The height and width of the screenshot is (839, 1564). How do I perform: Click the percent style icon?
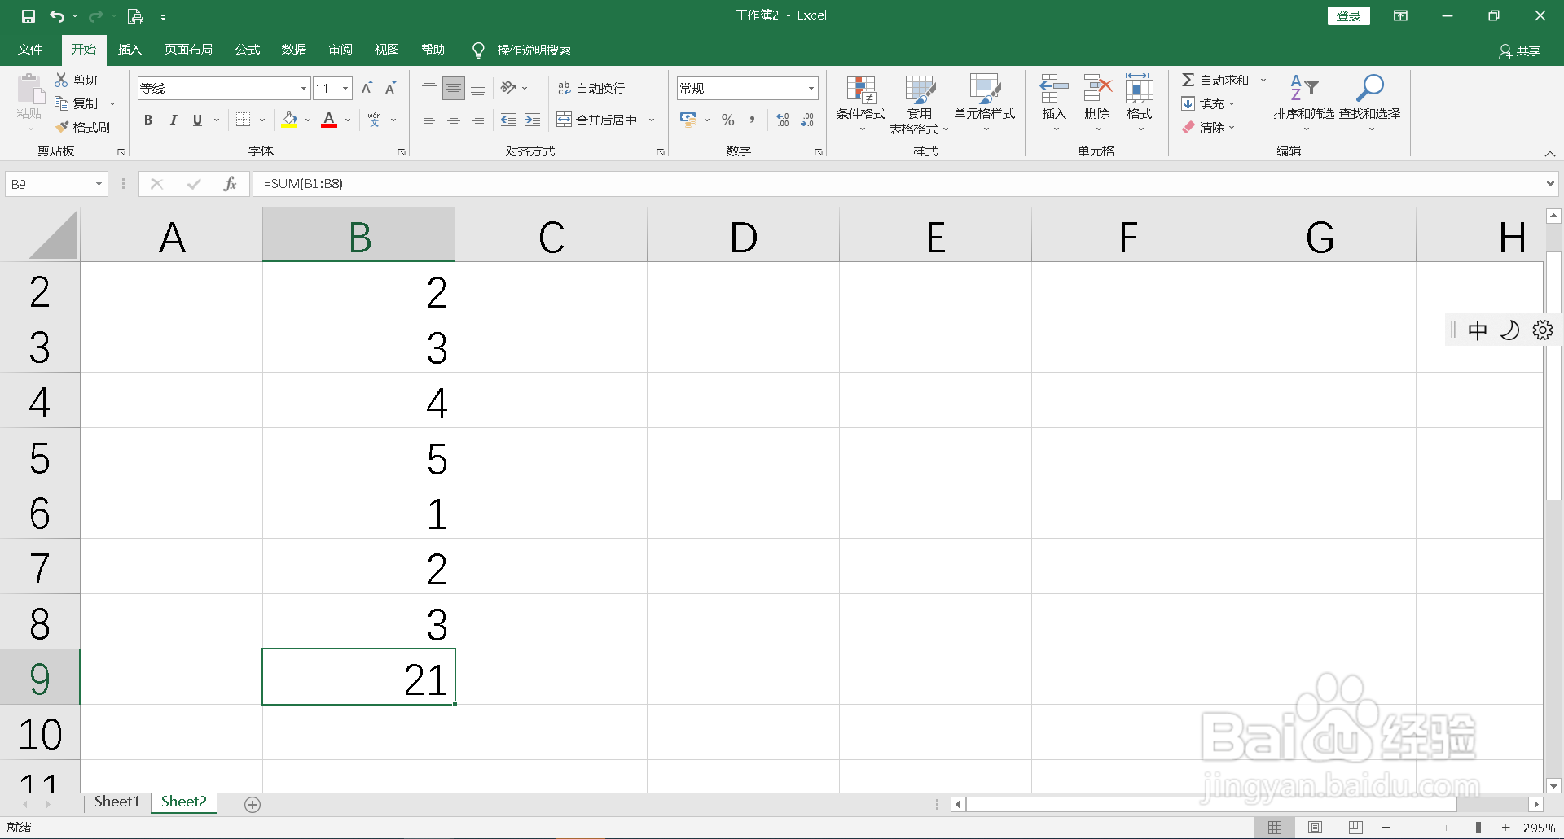(x=728, y=120)
